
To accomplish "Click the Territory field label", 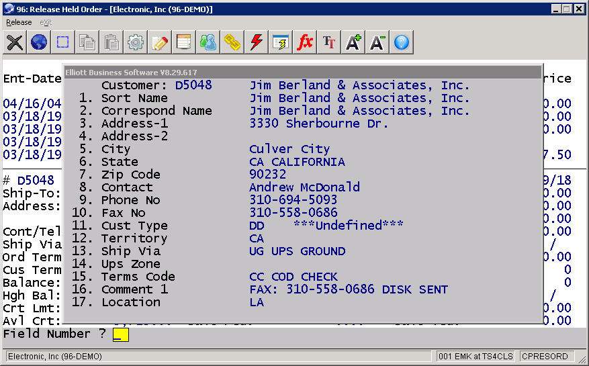I will [x=134, y=238].
